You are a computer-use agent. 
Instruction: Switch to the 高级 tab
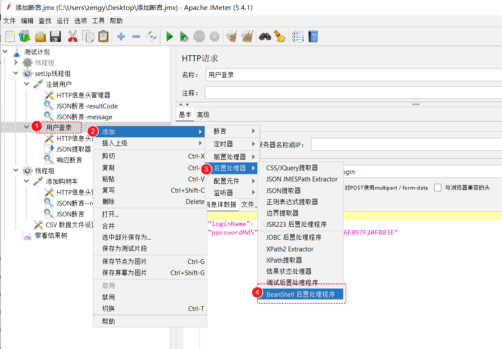coord(203,115)
